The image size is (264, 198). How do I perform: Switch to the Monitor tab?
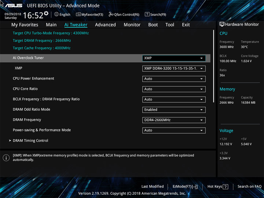[x=132, y=25]
